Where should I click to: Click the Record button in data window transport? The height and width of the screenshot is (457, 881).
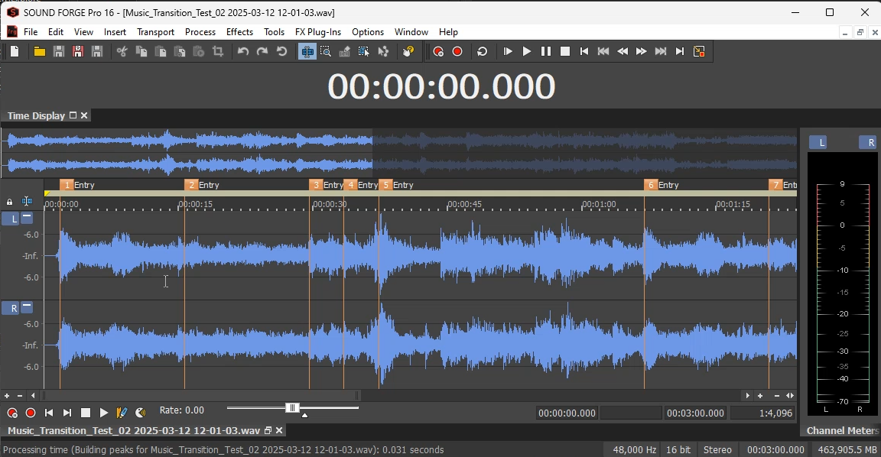(x=31, y=413)
